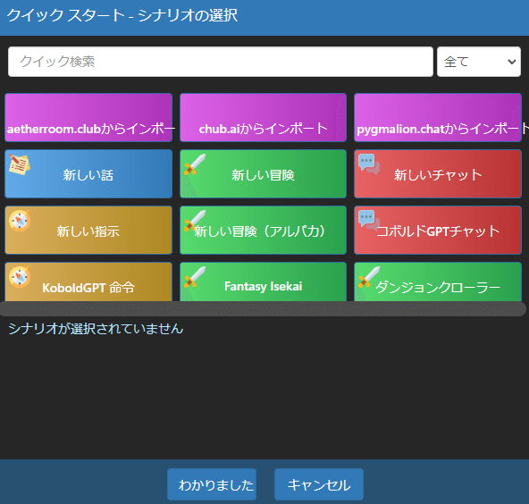Click the speech bubble icon on 新しいチャット

tap(369, 164)
